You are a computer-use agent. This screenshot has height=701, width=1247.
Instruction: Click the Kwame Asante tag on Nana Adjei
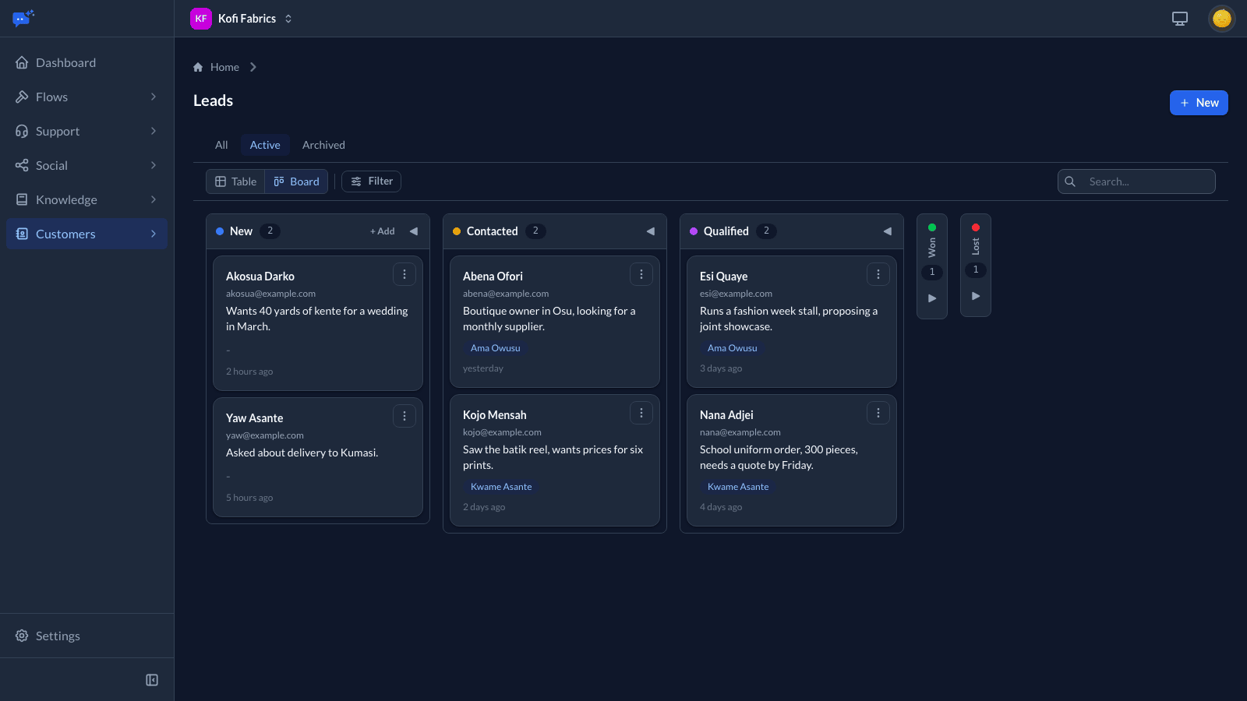pyautogui.click(x=738, y=487)
